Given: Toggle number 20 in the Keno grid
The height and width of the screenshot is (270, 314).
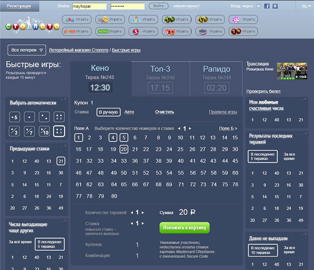Looking at the screenshot, I should (124, 149).
